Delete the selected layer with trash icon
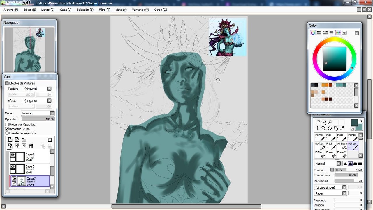Viewport: 373px width, 210px height. click(x=31, y=146)
